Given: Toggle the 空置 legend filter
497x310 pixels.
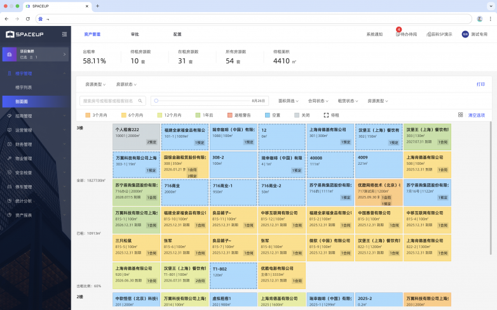Looking at the screenshot, I should (x=273, y=115).
